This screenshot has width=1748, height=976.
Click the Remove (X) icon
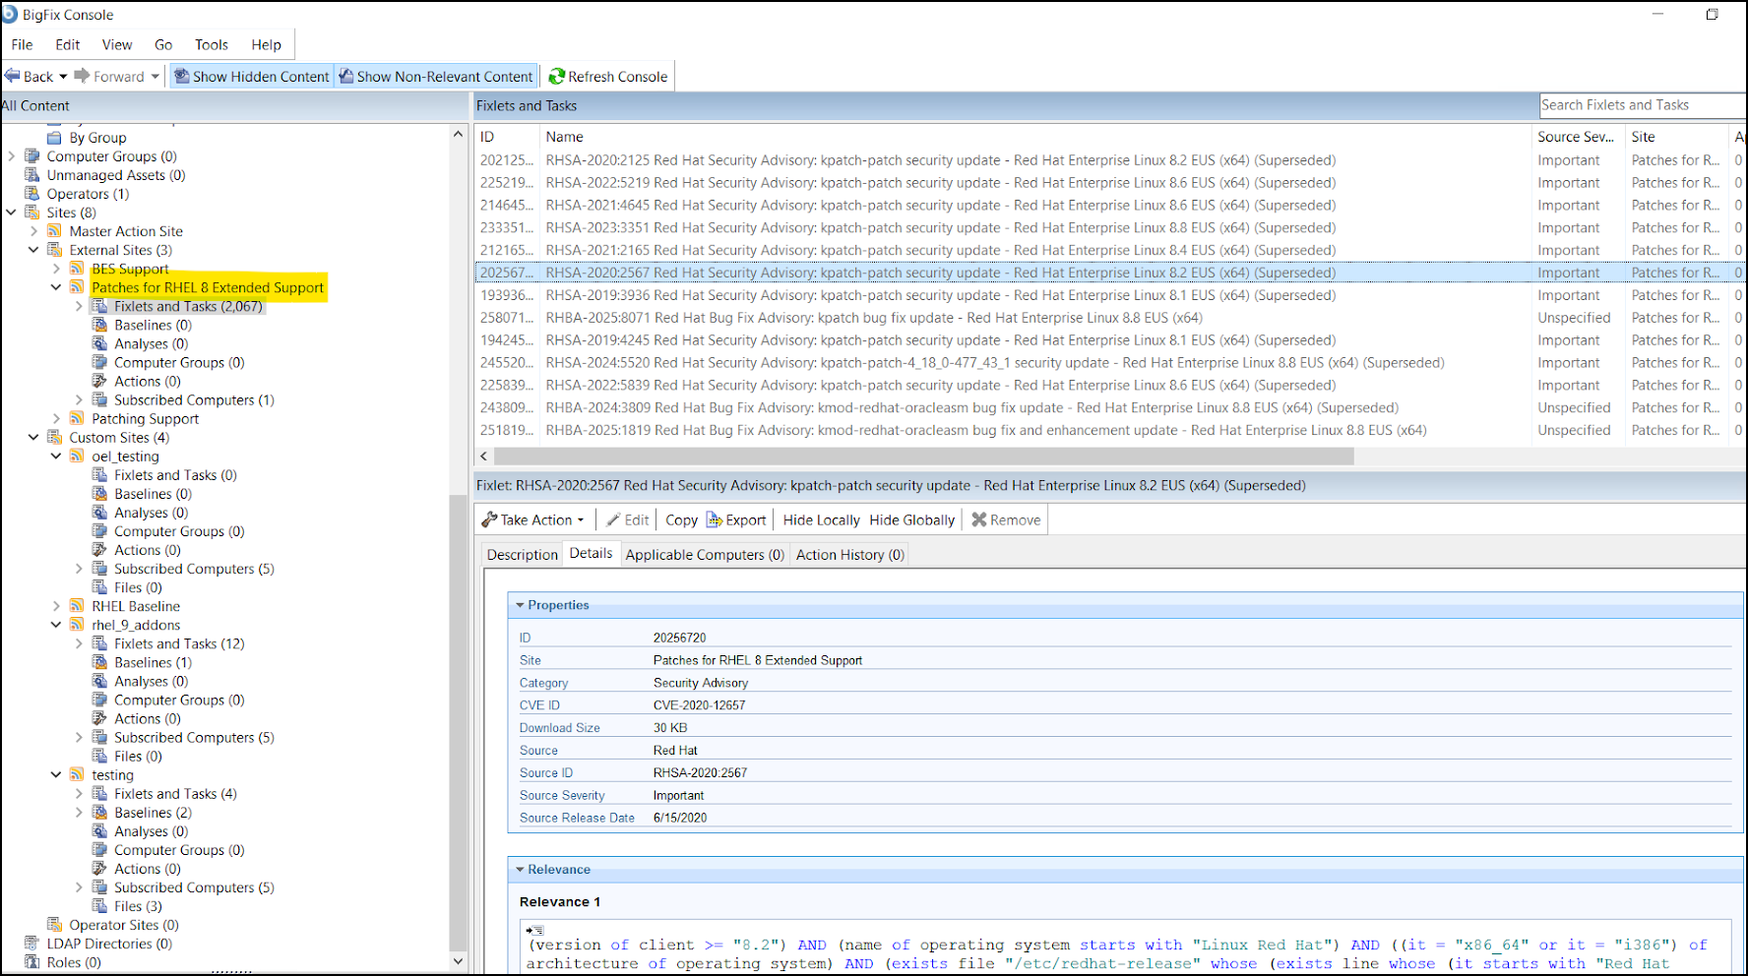click(x=980, y=519)
